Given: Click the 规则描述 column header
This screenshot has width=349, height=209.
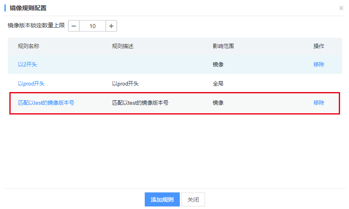Looking at the screenshot, I should 123,46.
